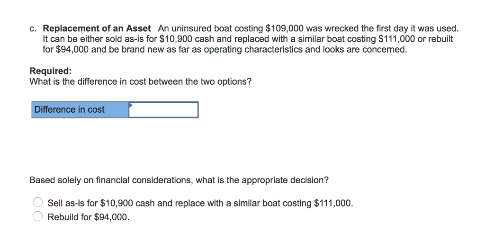Click the $109,000 amount in problem statement
This screenshot has height=251, width=485.
coord(284,29)
